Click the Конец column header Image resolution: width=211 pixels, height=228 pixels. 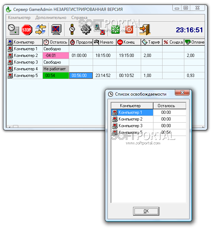[x=128, y=42]
